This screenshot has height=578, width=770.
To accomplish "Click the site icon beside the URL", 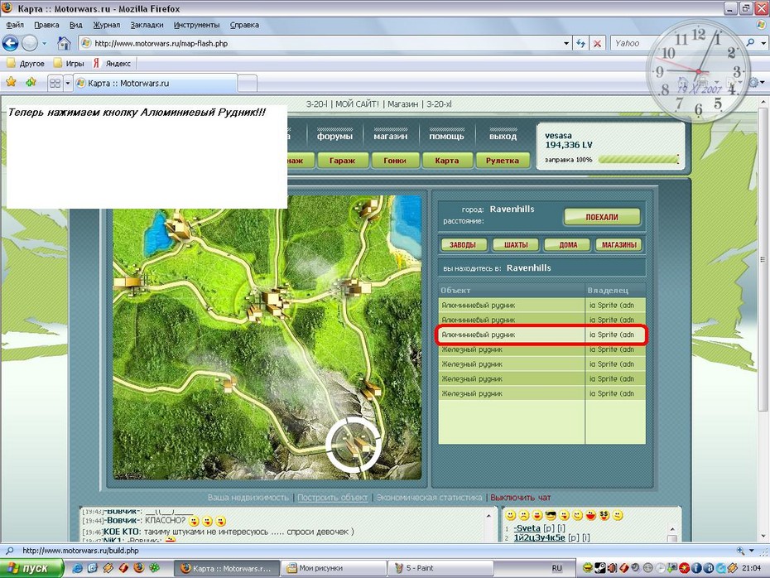I will [86, 43].
